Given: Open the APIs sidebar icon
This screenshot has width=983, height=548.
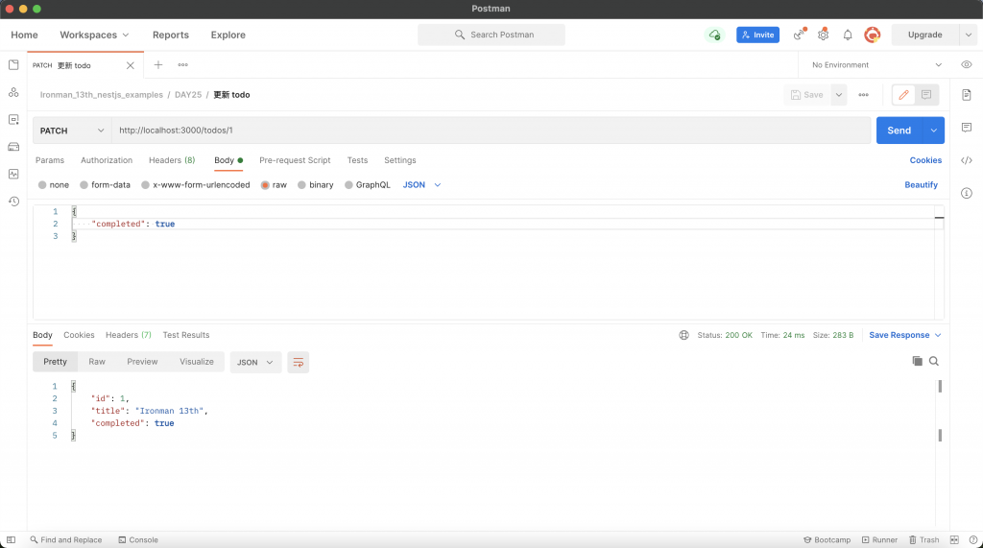Looking at the screenshot, I should 13,92.
